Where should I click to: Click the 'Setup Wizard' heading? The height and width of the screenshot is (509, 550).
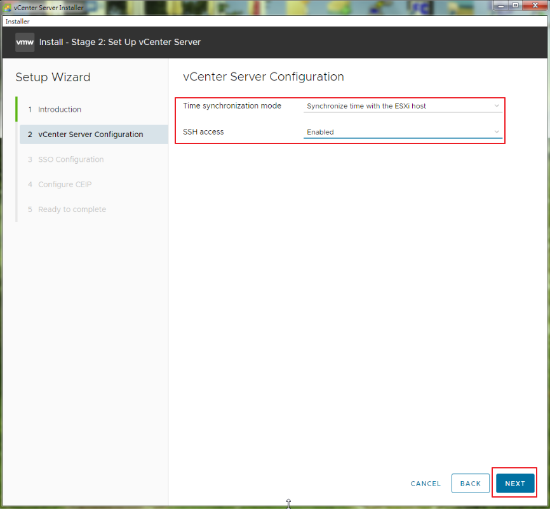tap(53, 77)
